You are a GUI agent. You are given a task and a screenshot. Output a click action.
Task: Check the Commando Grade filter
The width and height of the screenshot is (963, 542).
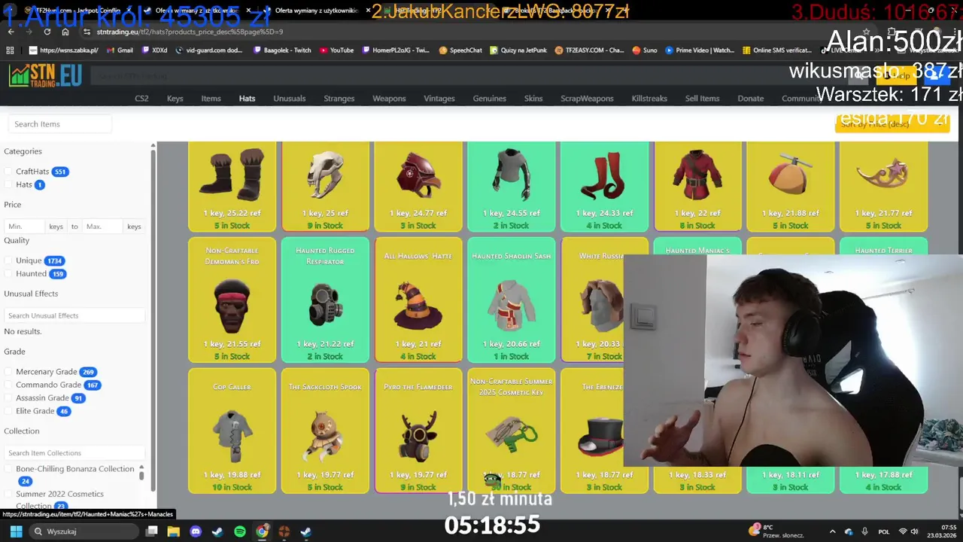point(9,385)
